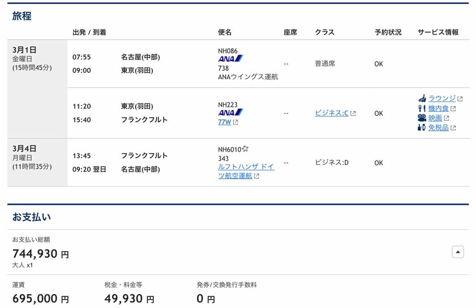Image resolution: width=476 pixels, height=308 pixels.
Task: Open the ラウンジ service link
Action: click(442, 98)
